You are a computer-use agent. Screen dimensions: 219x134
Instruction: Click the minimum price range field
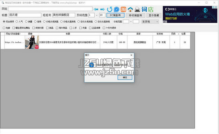pos(126,22)
